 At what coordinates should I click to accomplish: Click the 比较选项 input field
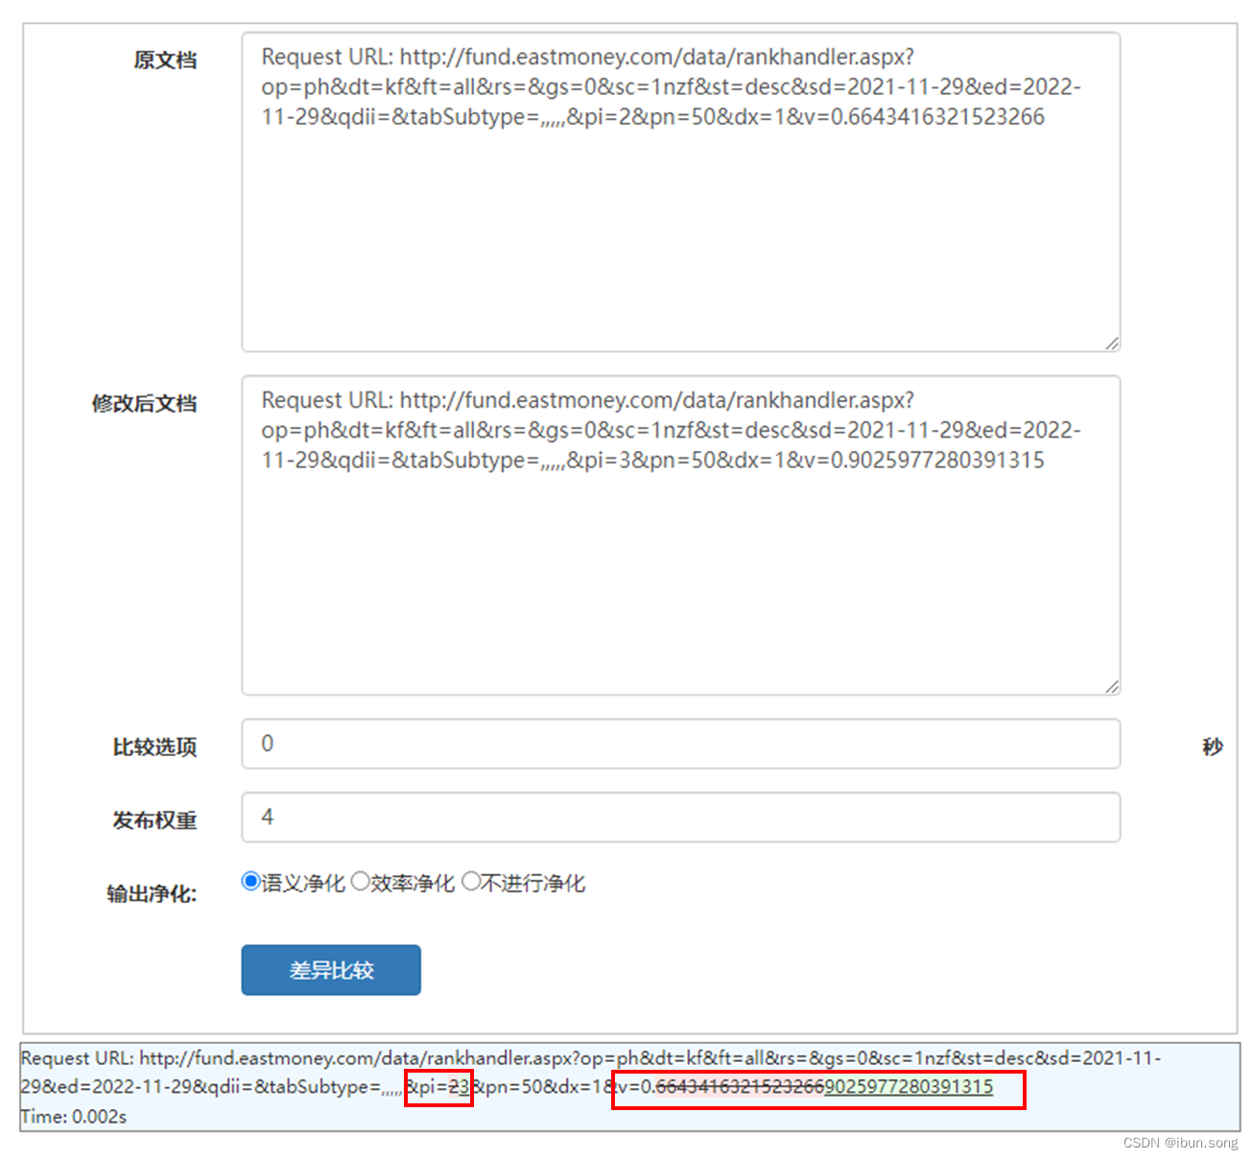click(680, 744)
